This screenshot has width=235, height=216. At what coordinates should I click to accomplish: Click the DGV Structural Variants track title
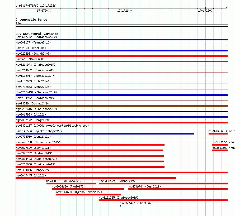(37, 34)
